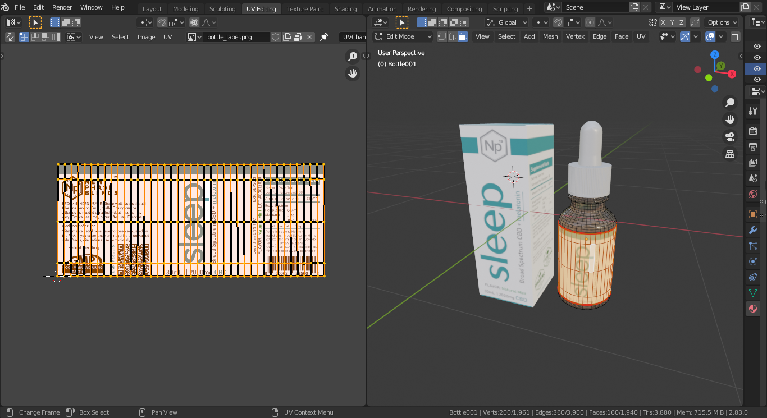Click the red X axis gizmo handle

(732, 74)
